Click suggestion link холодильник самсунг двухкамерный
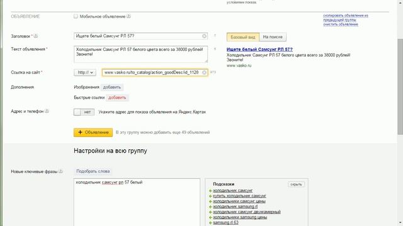403x226 pixels. (247, 212)
